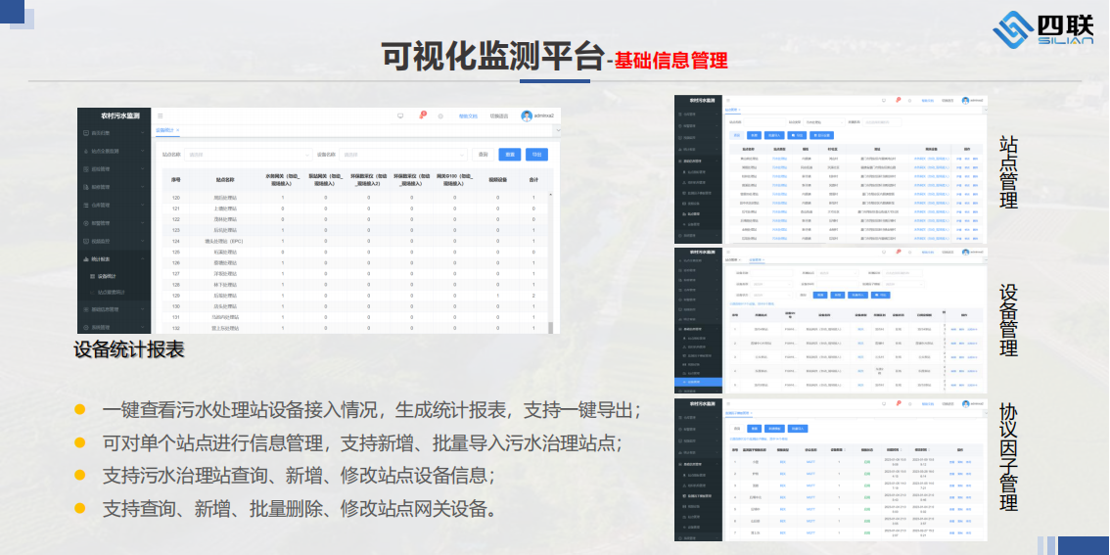Click adminxa2 avatar in 设备统计 window
Screen dimensions: 1110x555
[x=526, y=116]
